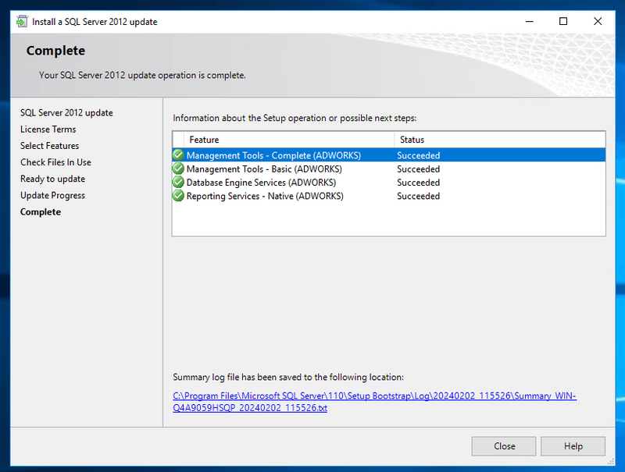
Task: Click the Check Files In Use step
Action: (x=55, y=162)
